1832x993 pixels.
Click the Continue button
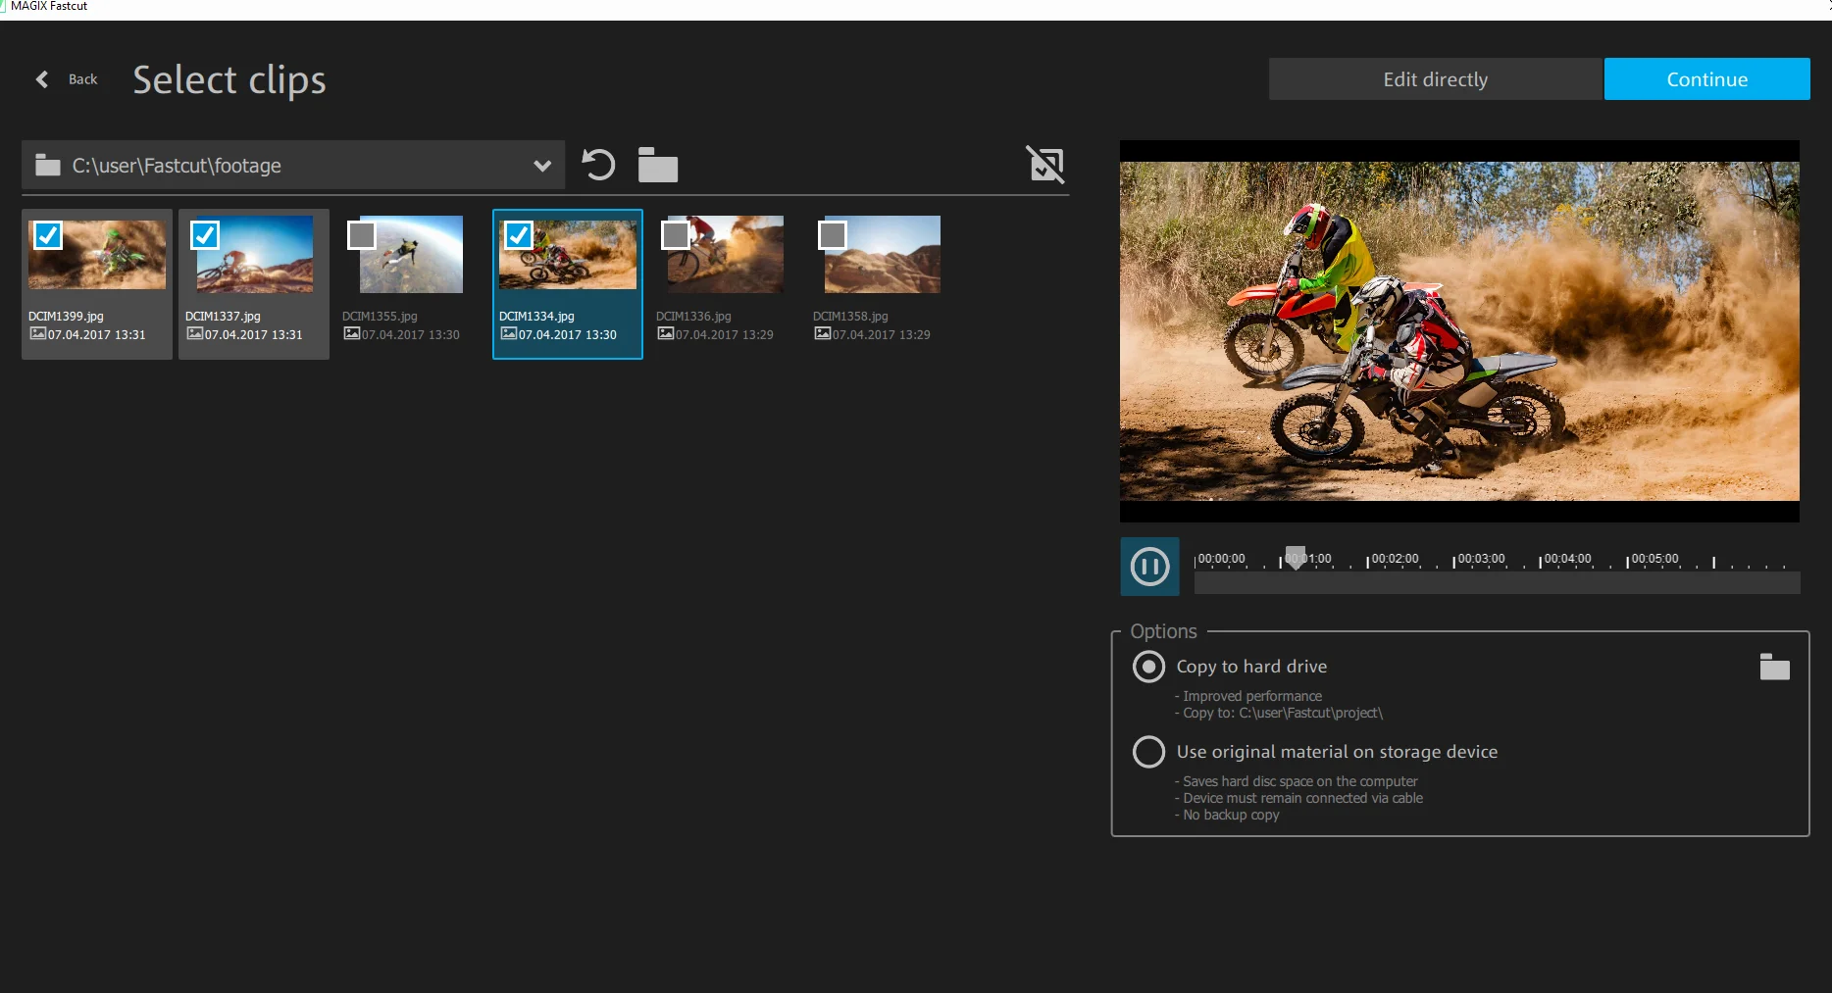1706,79
